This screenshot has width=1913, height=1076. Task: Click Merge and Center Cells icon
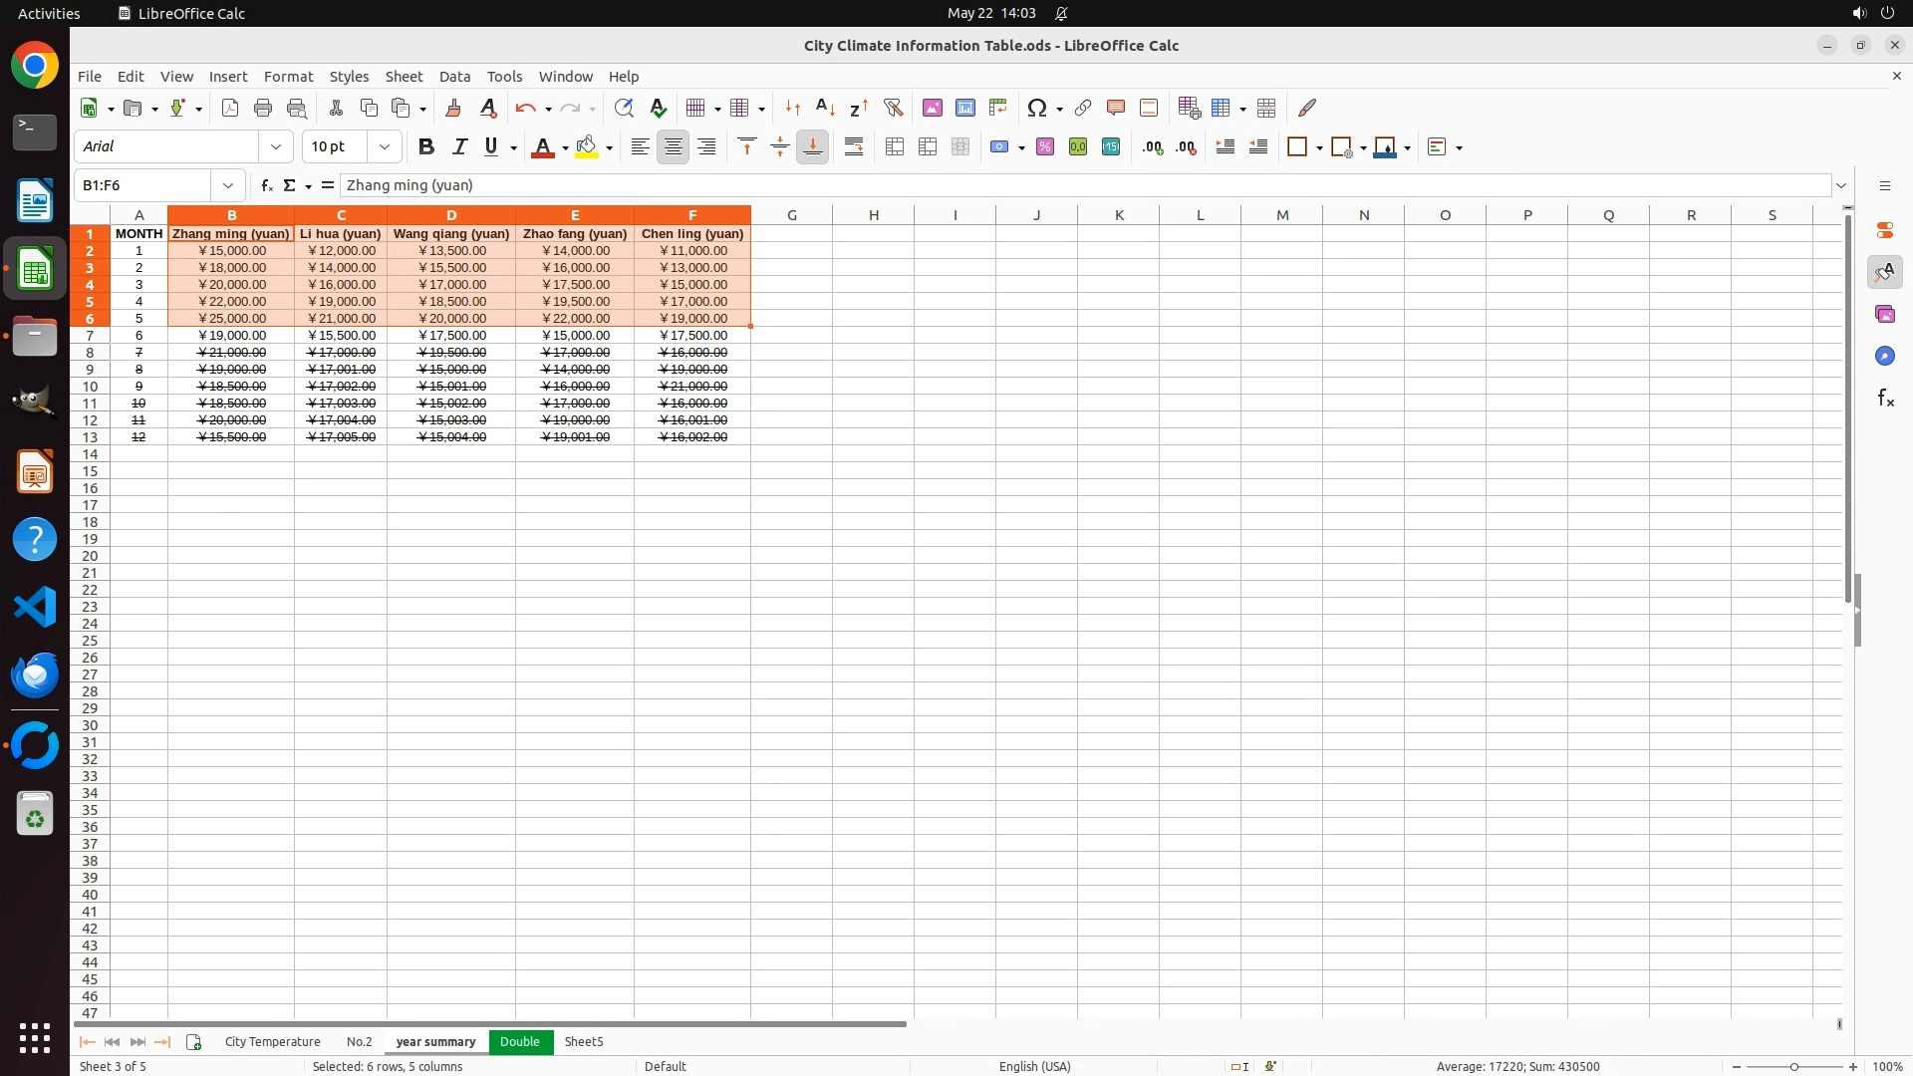tap(895, 146)
